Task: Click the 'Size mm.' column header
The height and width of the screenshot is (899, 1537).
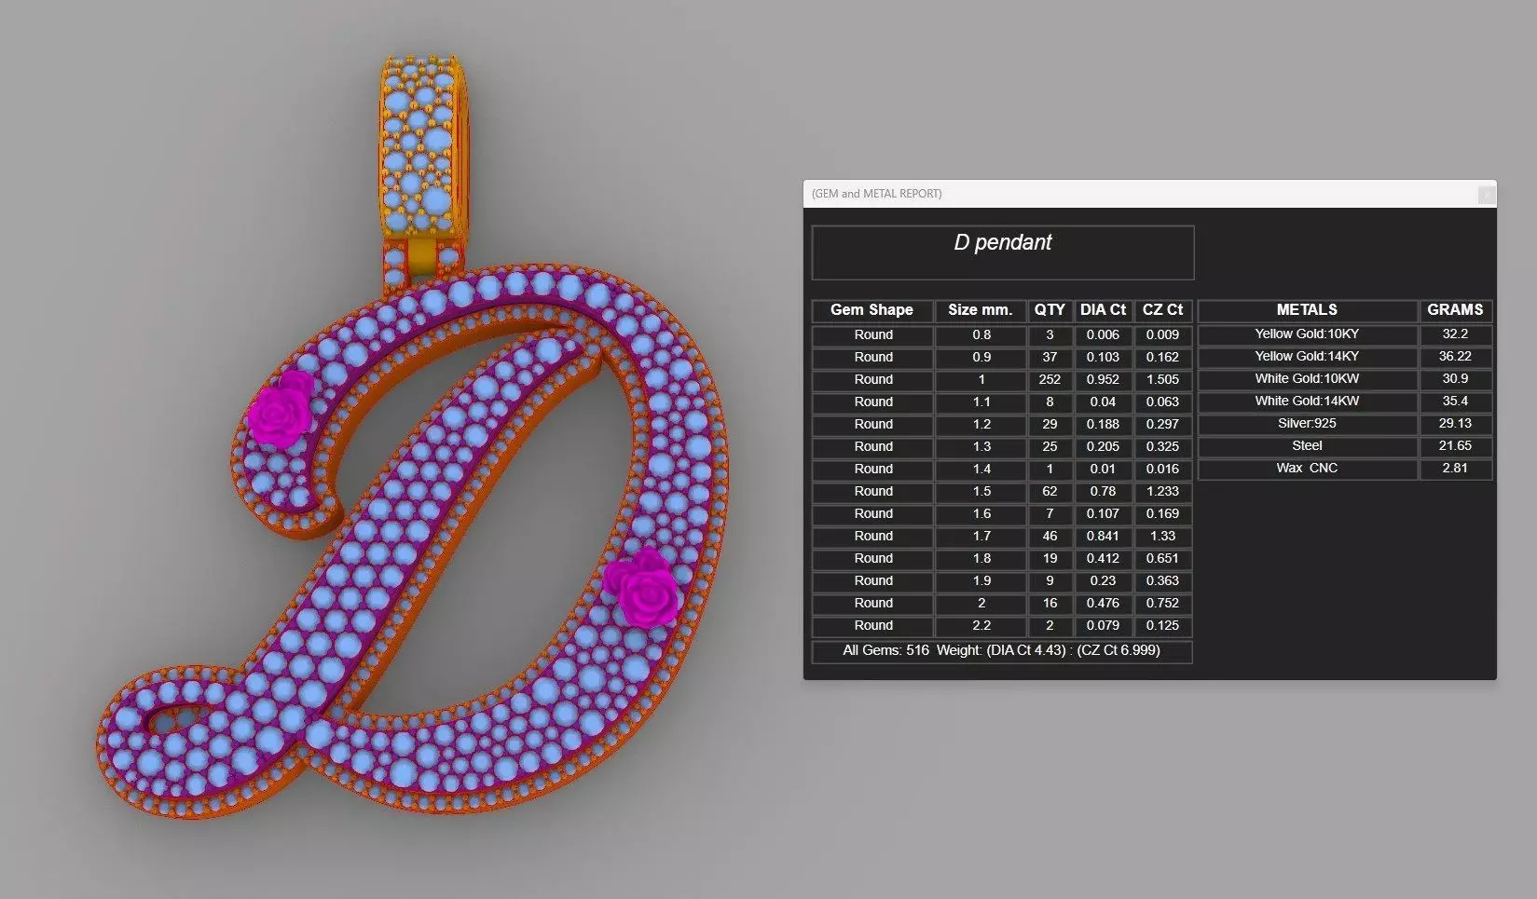Action: 981,310
